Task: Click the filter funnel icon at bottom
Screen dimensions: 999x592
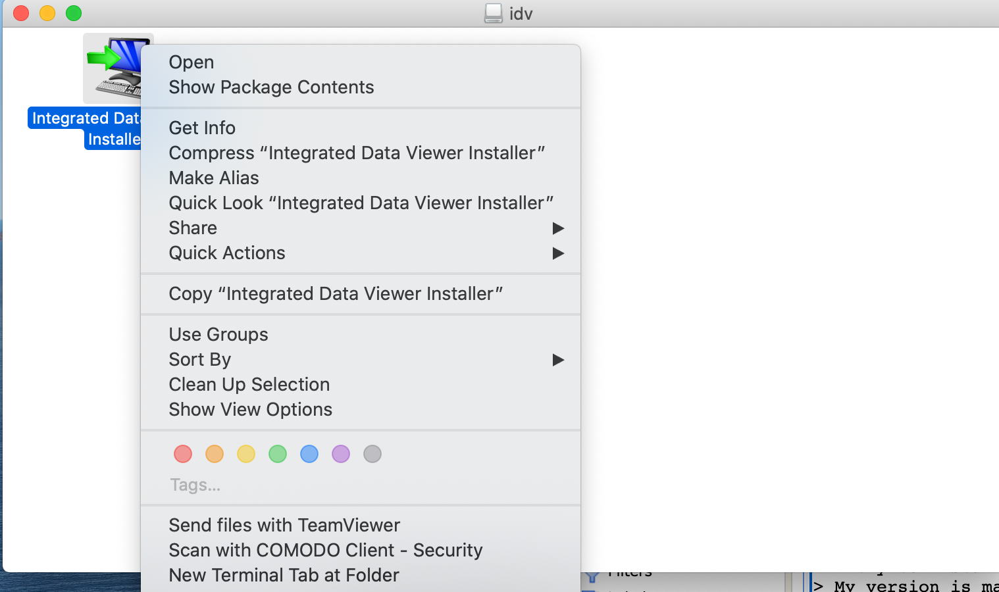Action: [x=592, y=578]
